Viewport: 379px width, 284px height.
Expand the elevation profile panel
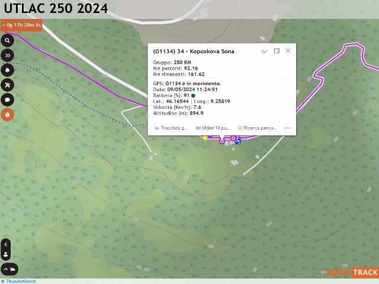pos(9,269)
